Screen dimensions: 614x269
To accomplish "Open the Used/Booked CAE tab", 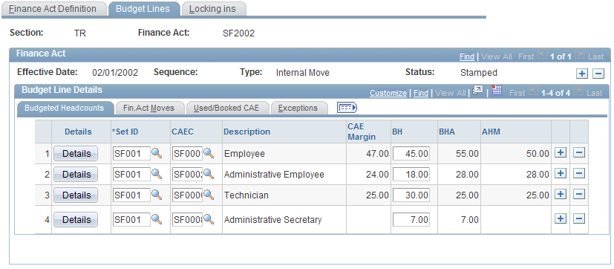I will tap(226, 108).
